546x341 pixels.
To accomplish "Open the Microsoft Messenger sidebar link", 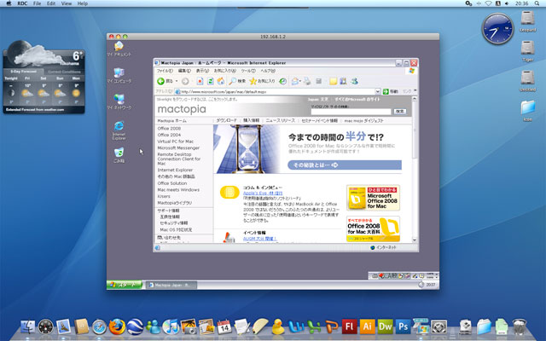I will (x=178, y=147).
